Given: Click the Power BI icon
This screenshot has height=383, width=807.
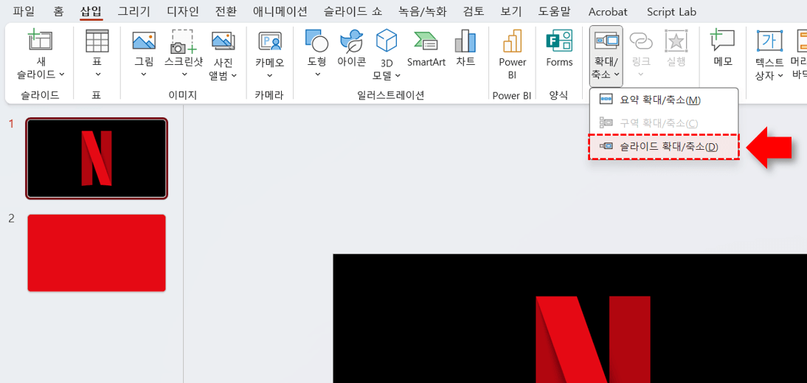Looking at the screenshot, I should [x=513, y=41].
